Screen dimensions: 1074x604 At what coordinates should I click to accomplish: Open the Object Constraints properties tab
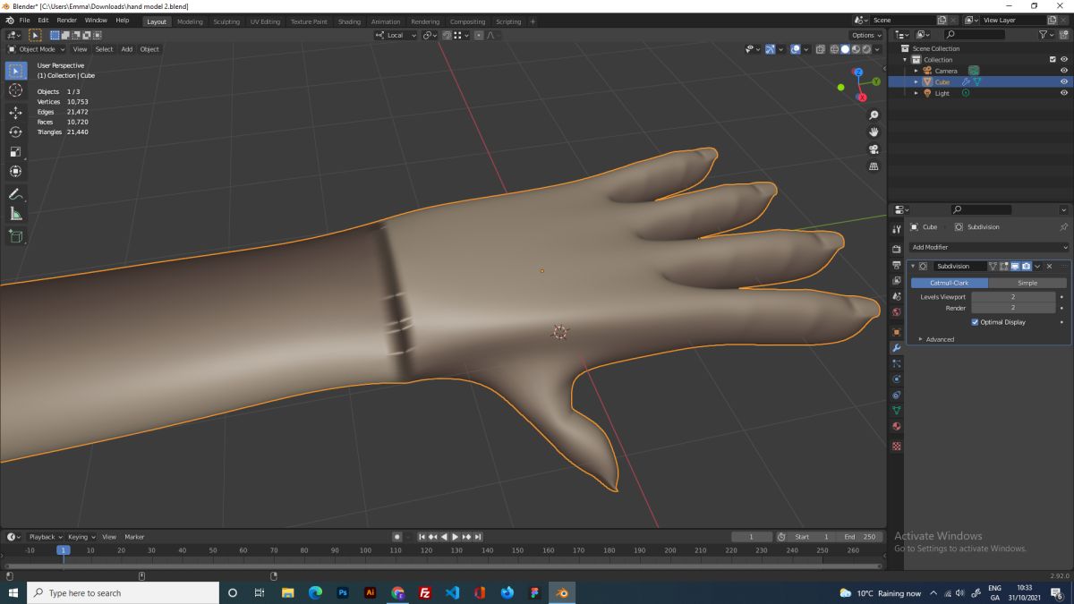(x=897, y=395)
